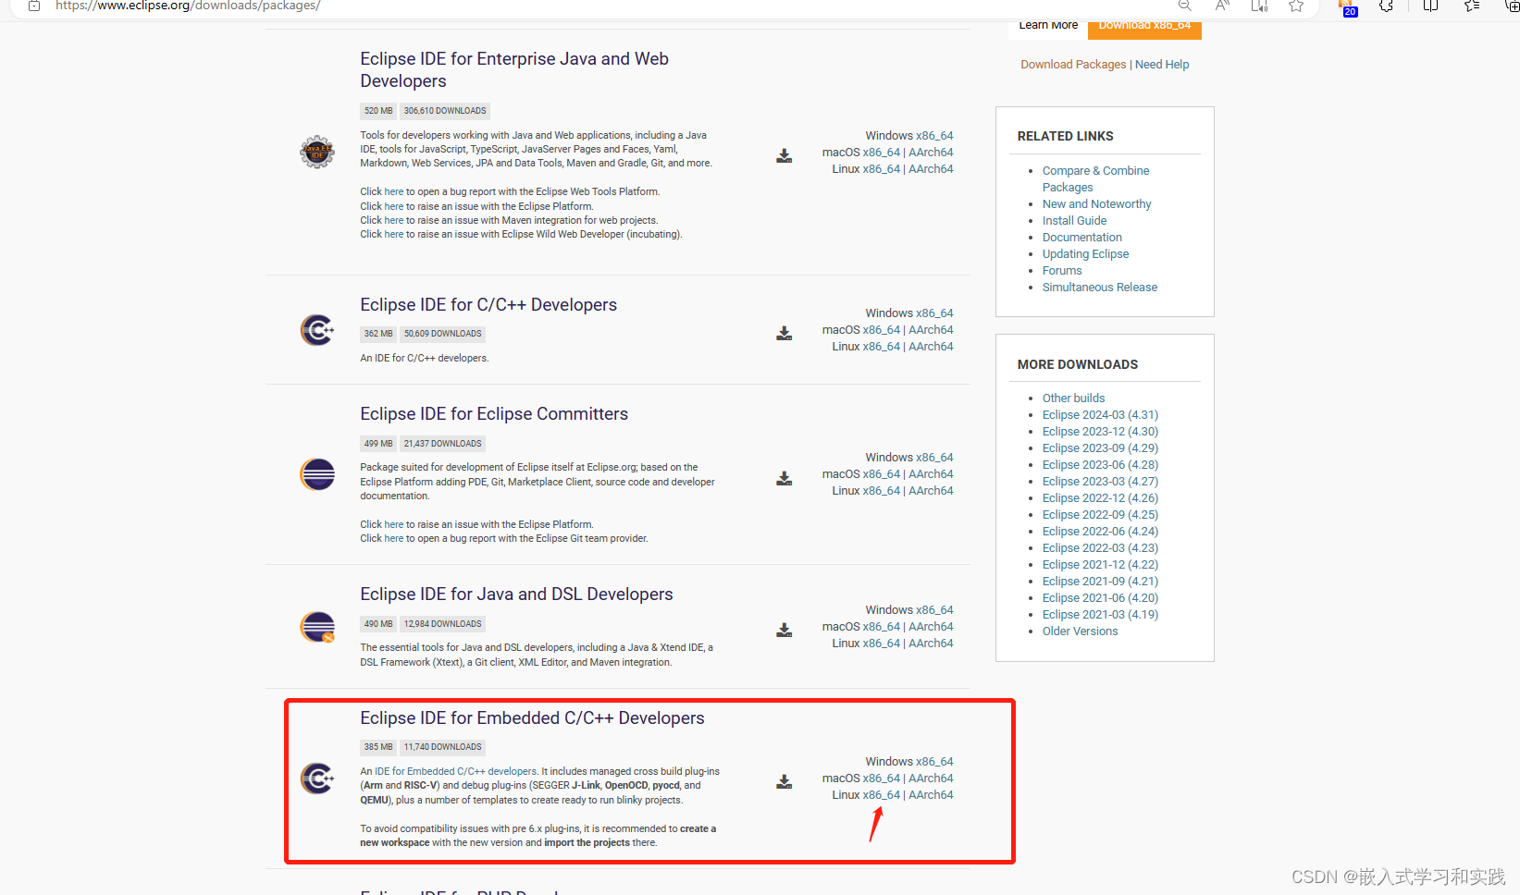Viewport: 1520px width, 895px height.
Task: Click the Eclipse Committers package logo
Action: pos(317,474)
